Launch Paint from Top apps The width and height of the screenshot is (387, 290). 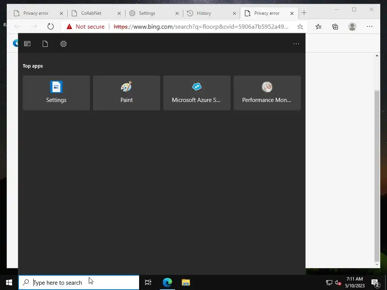point(127,93)
